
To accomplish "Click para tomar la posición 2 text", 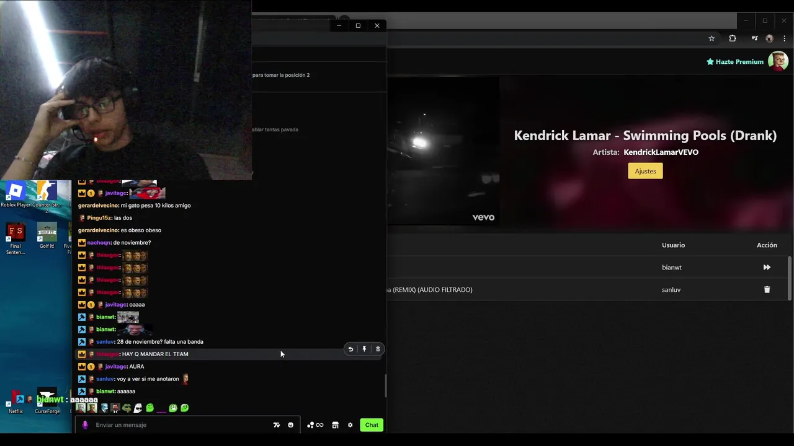I will [x=281, y=75].
